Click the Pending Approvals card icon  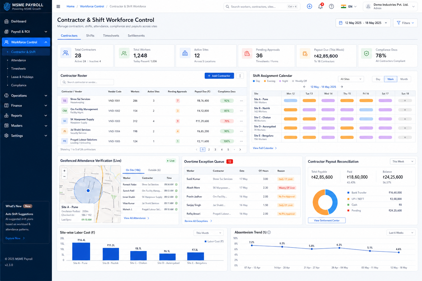pyautogui.click(x=247, y=54)
